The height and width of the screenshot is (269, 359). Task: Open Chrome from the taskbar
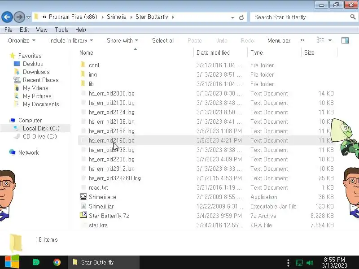point(57,262)
